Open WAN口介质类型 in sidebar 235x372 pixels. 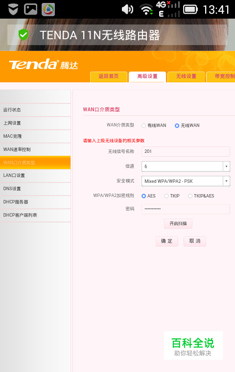35,163
